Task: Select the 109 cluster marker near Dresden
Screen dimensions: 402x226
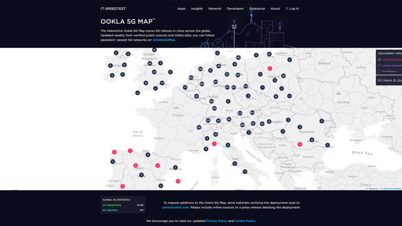Action: click(x=246, y=86)
